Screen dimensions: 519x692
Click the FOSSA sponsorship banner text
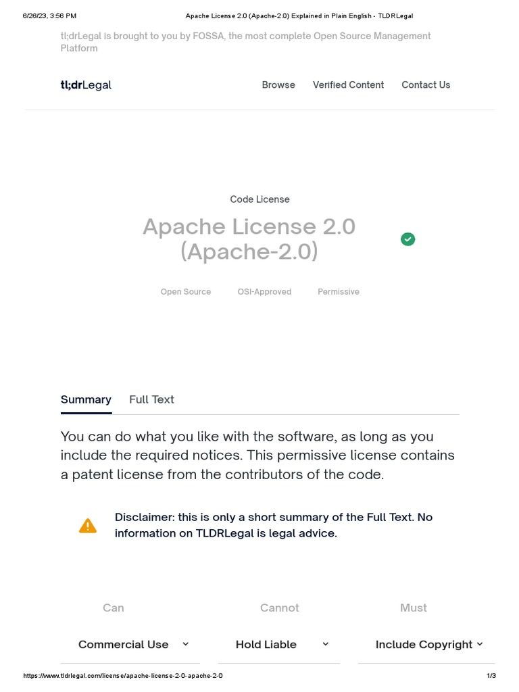245,42
